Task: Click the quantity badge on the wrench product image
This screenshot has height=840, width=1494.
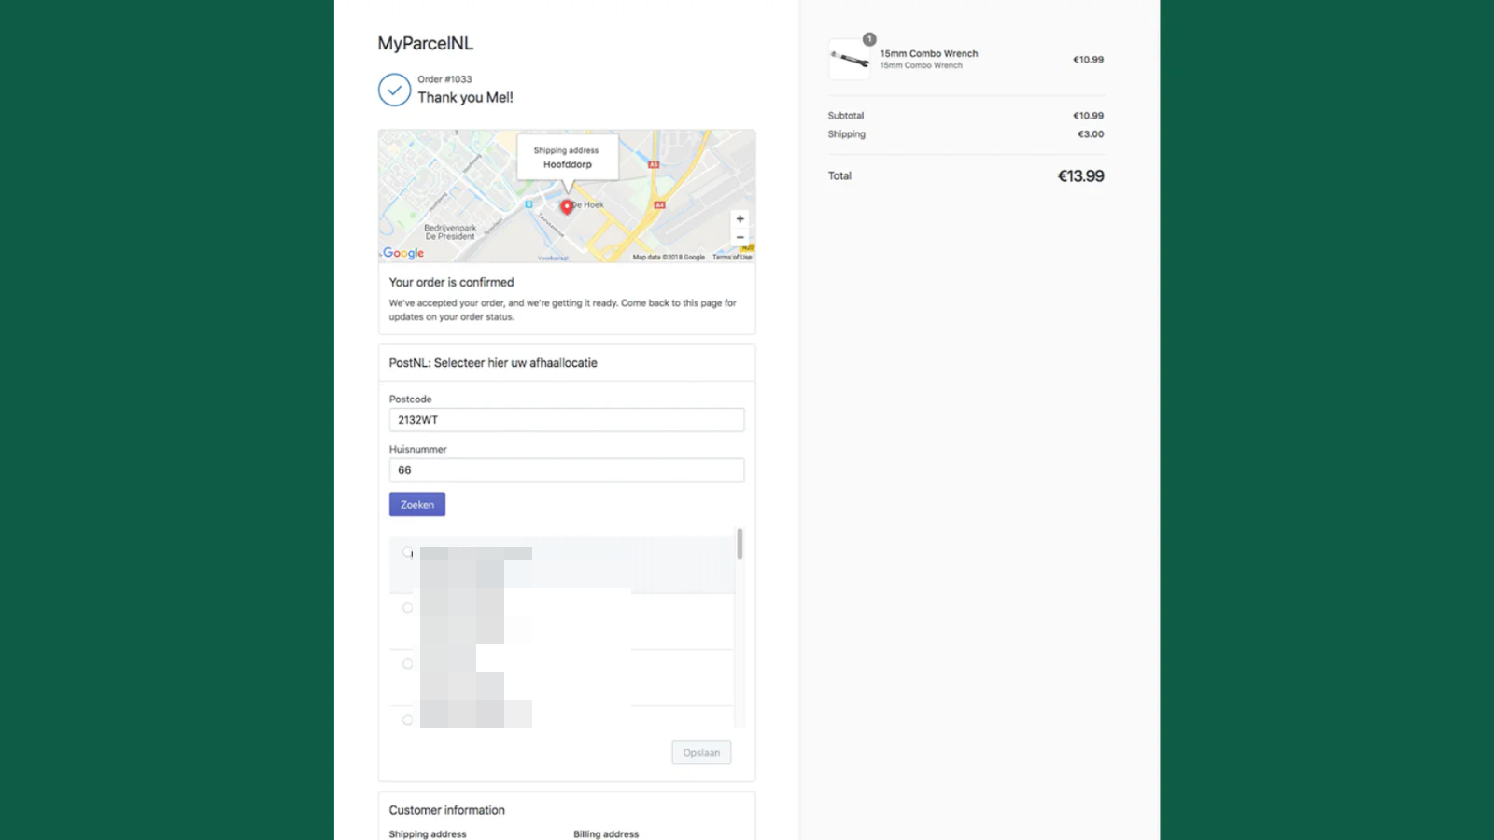Action: pos(869,39)
